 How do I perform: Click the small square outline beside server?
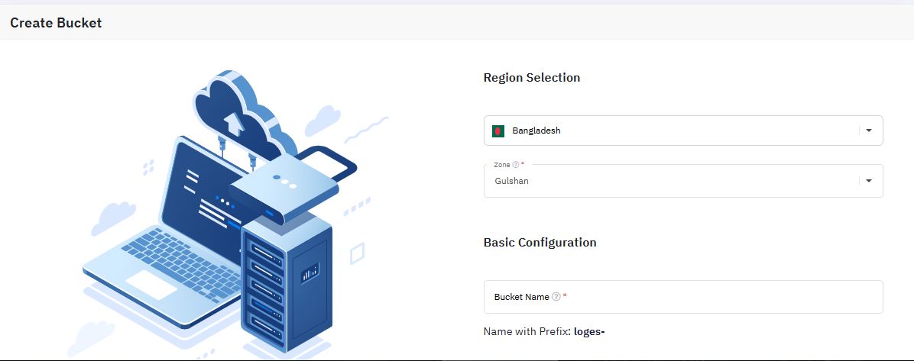click(357, 254)
